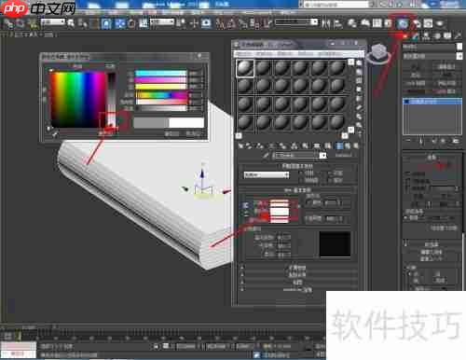
Task: Select the first material sample sphere slot
Action: point(245,68)
